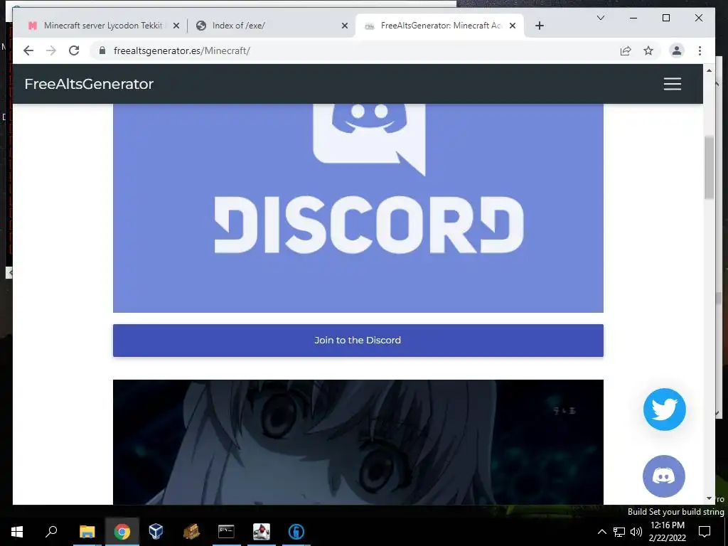This screenshot has width=728, height=546.
Task: Click the large Discord logo banner
Action: [358, 208]
